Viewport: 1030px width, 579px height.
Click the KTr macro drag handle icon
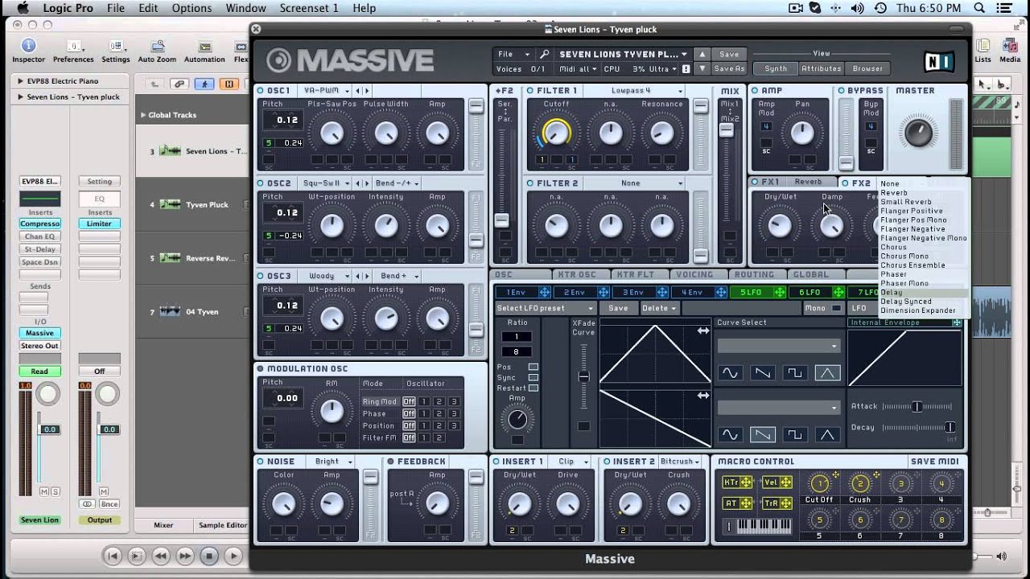pyautogui.click(x=746, y=482)
